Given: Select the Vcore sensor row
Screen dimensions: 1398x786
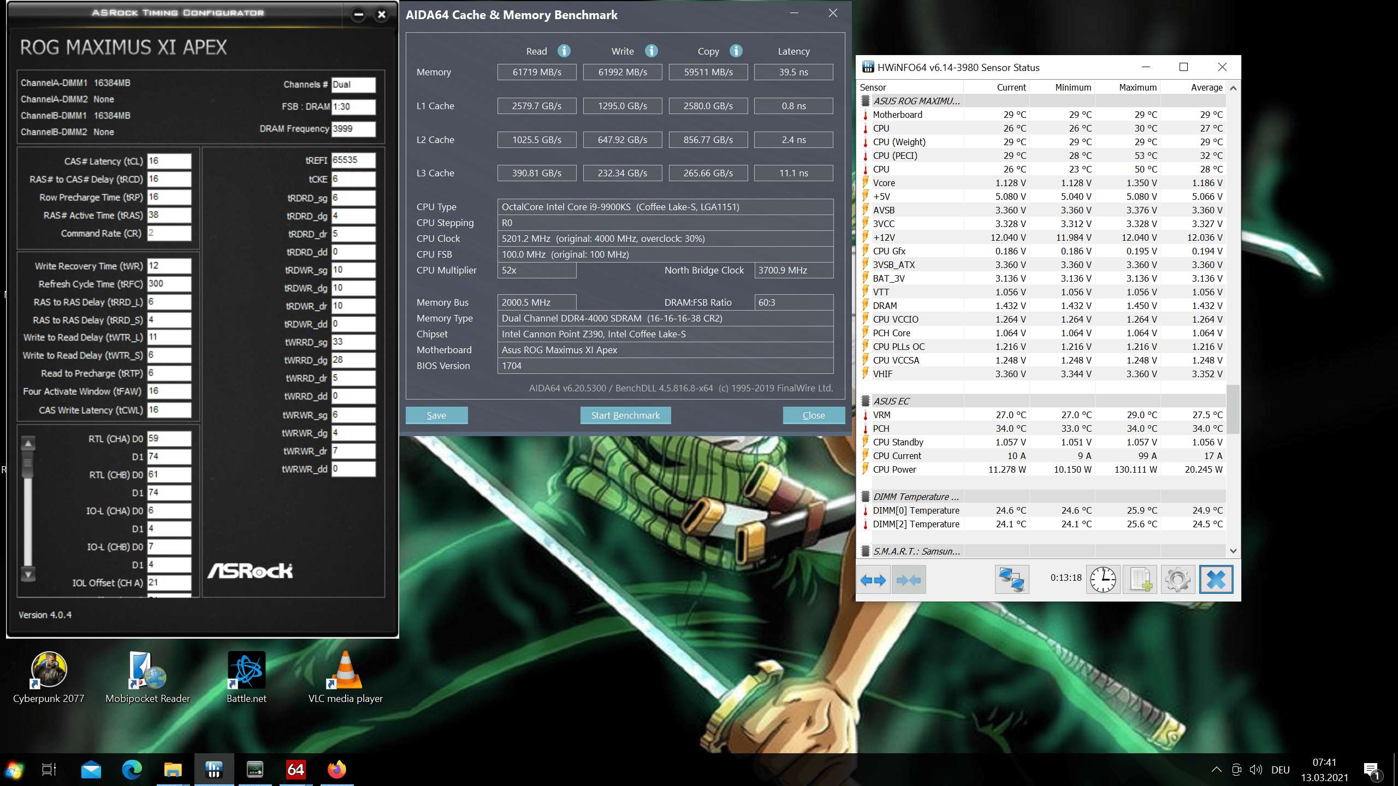Looking at the screenshot, I should [1041, 183].
